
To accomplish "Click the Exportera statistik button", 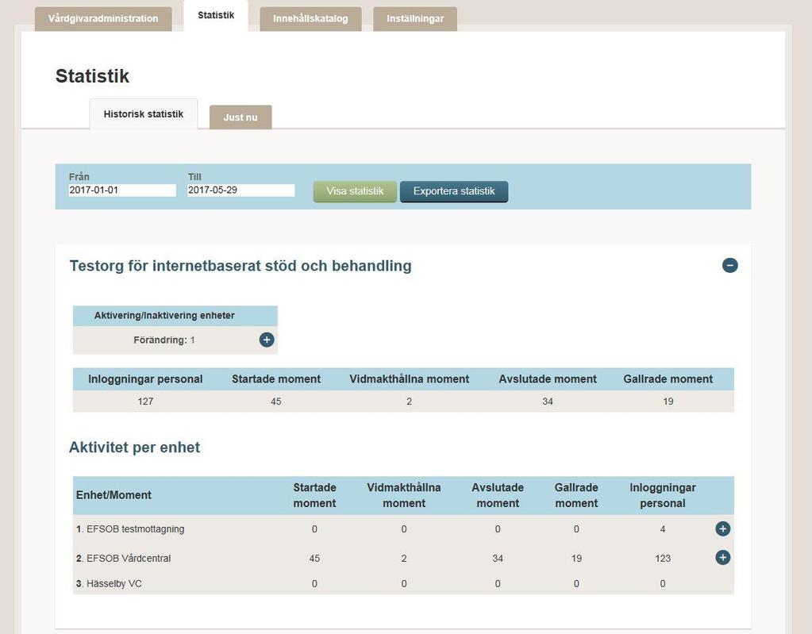I will coord(454,191).
